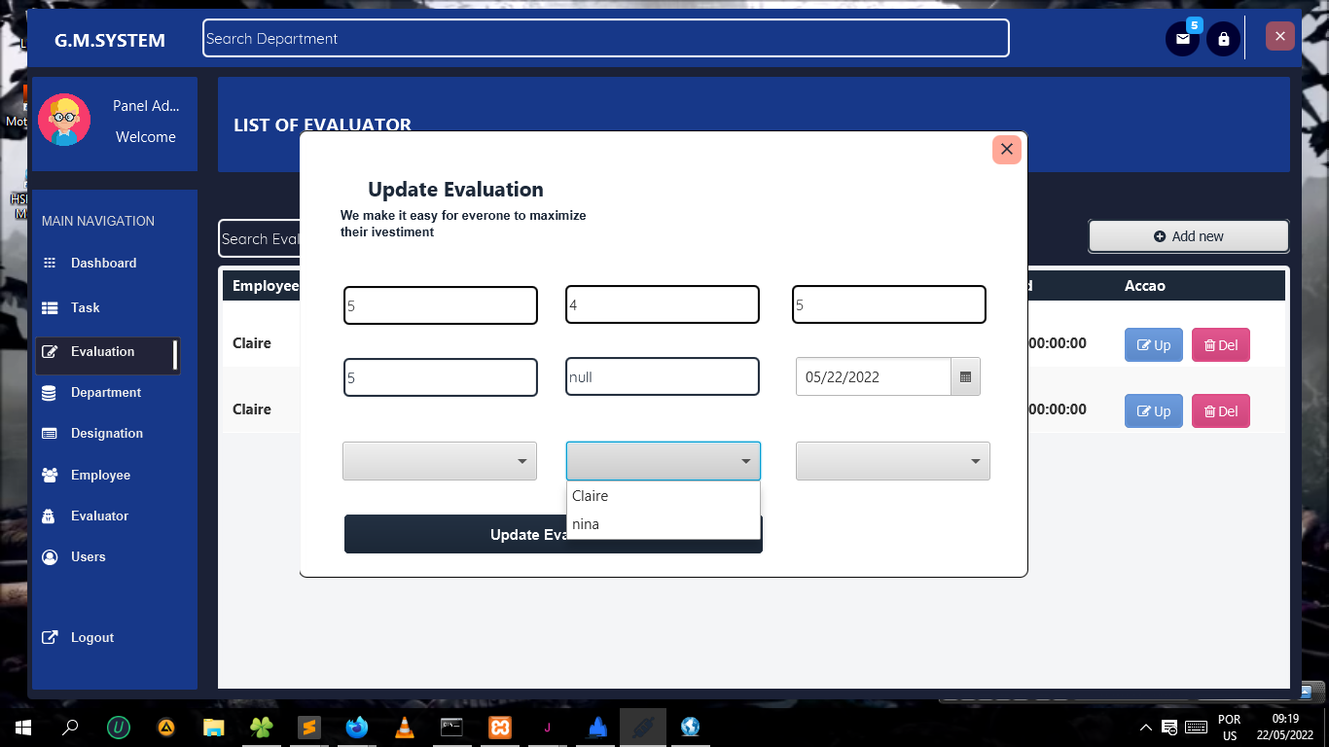Screen dimensions: 1329x747
Task: Open the leftmost empty dropdown in the form
Action: [x=440, y=461]
